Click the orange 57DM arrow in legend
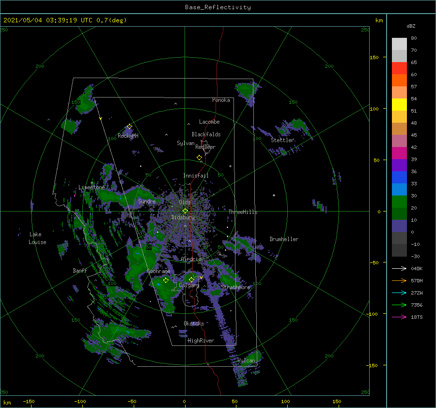The width and height of the screenshot is (436, 408). pos(399,281)
